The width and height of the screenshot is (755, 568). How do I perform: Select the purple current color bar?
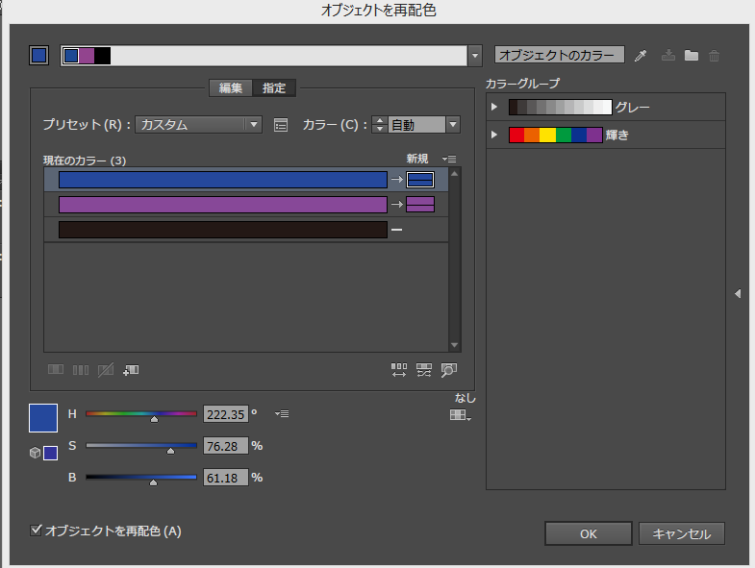coord(223,205)
